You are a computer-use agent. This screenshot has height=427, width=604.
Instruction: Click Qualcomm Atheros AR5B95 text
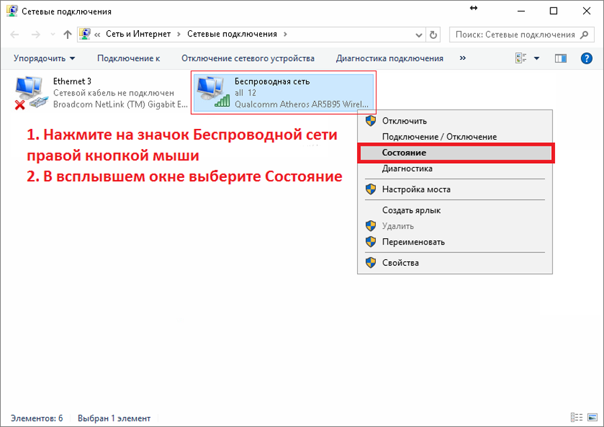click(301, 105)
